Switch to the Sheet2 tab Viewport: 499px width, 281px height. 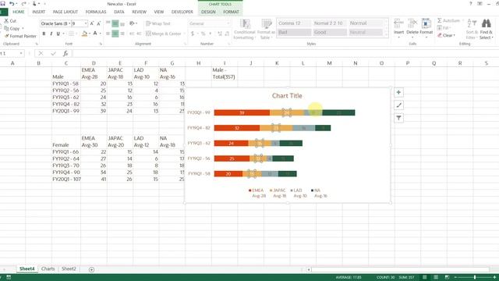point(69,269)
